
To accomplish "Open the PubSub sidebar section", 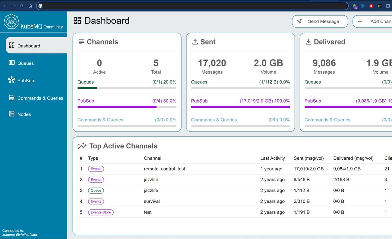I will (x=25, y=81).
